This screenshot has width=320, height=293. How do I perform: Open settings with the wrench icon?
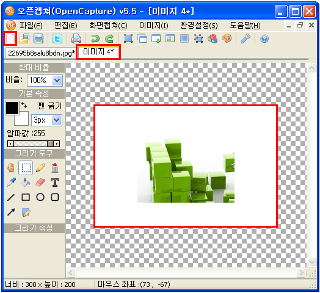[x=245, y=38]
